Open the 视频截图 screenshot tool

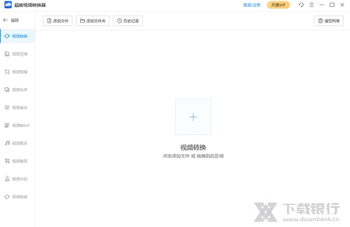coord(17,161)
